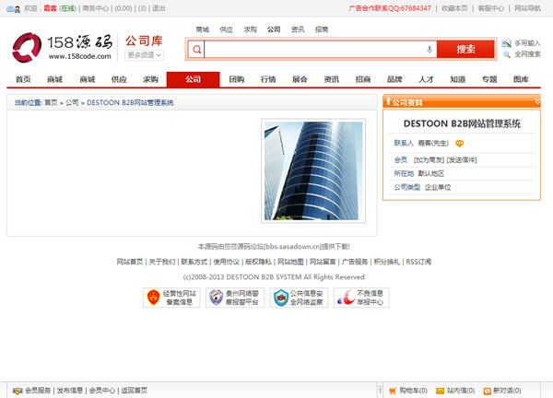
Task: Click 首页 in the breadcrumb trail
Action: [x=51, y=102]
